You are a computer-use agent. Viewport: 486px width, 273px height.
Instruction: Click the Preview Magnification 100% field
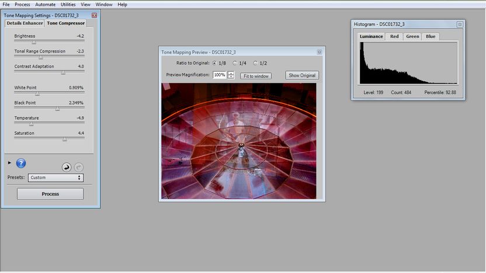pos(220,75)
